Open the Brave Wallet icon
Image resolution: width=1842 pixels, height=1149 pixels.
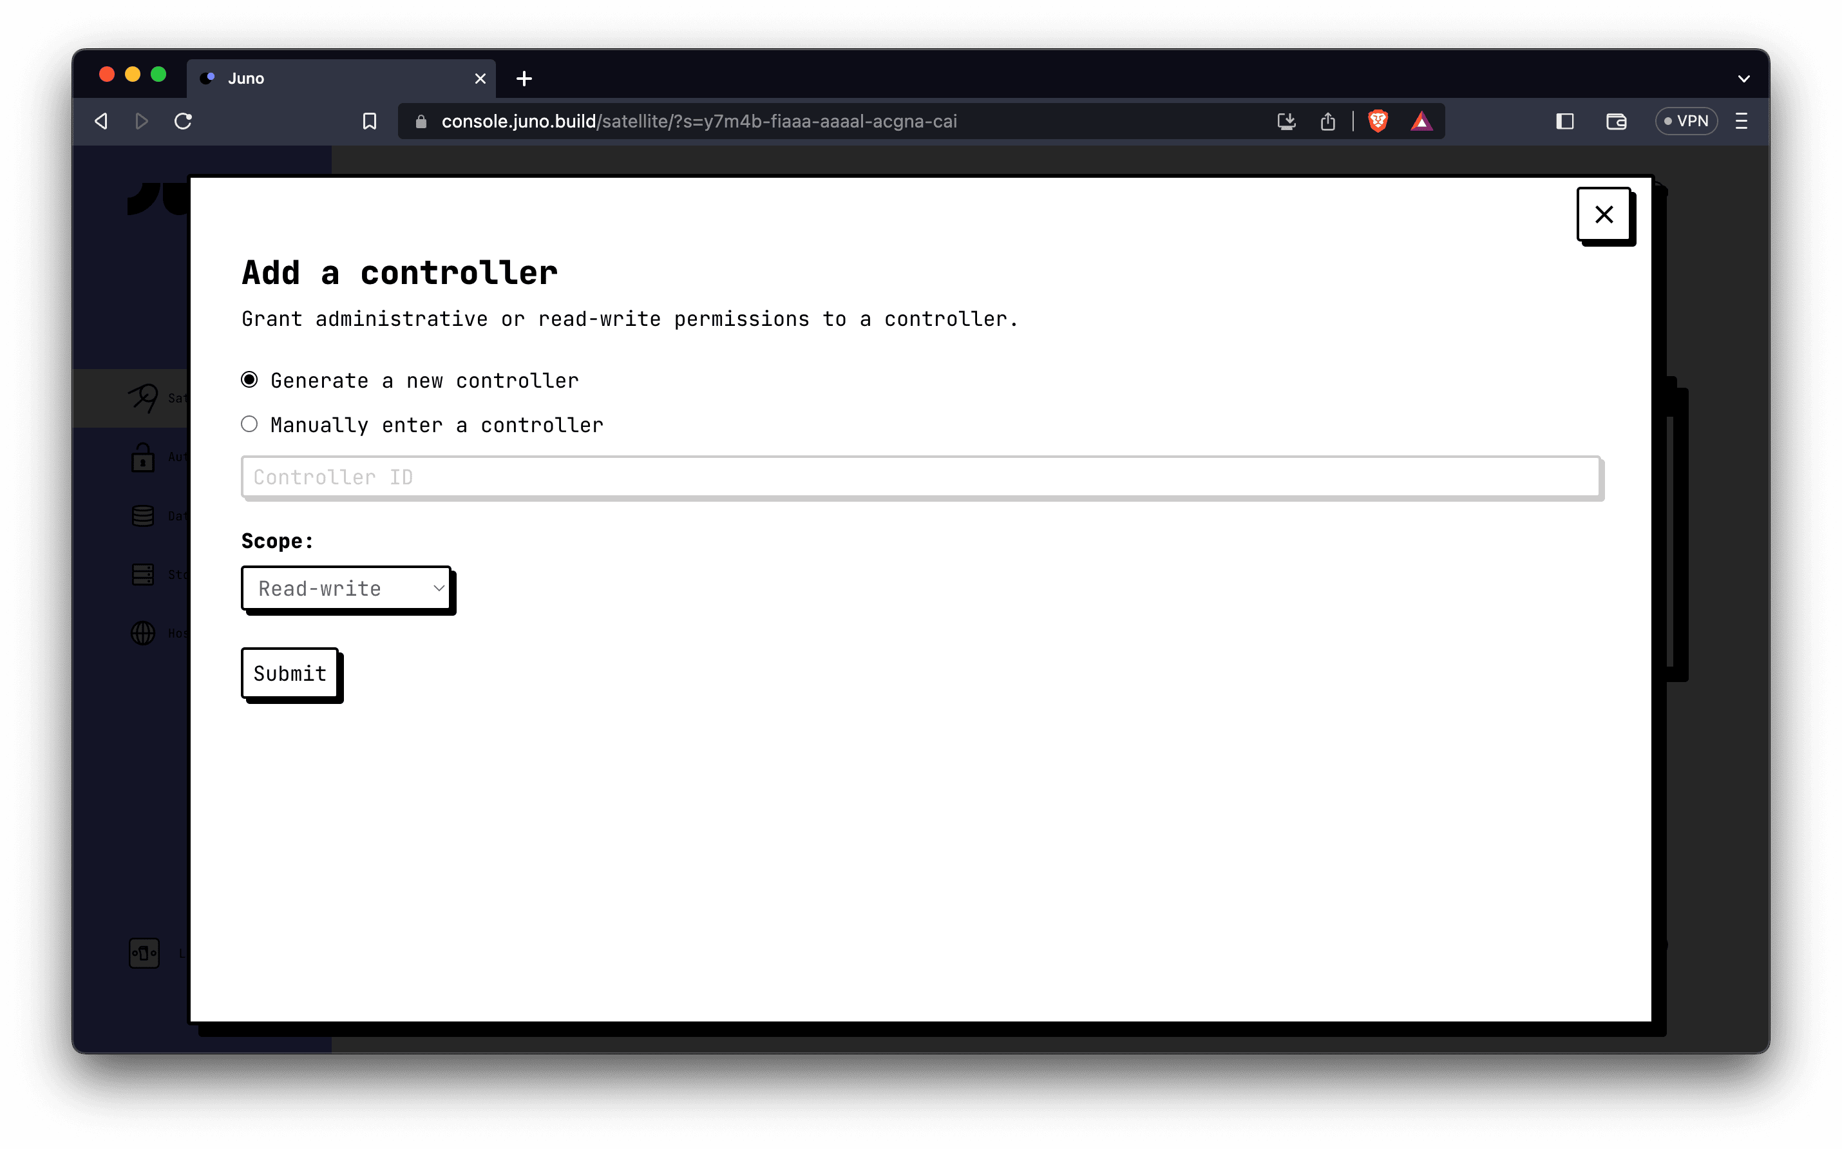coord(1617,121)
